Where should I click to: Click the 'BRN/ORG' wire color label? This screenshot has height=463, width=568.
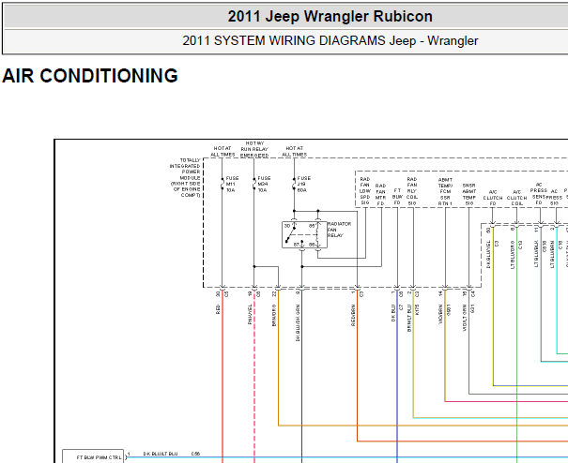click(274, 315)
